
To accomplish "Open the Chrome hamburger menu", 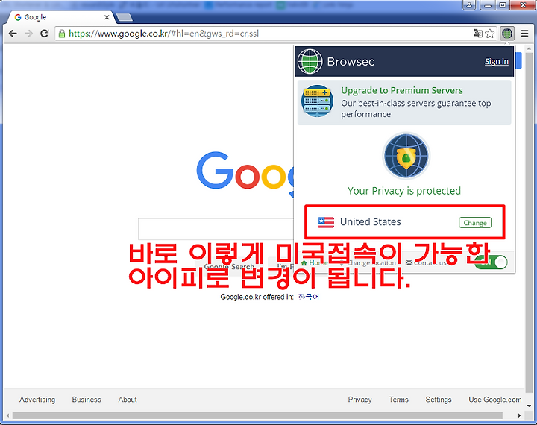I will point(524,34).
